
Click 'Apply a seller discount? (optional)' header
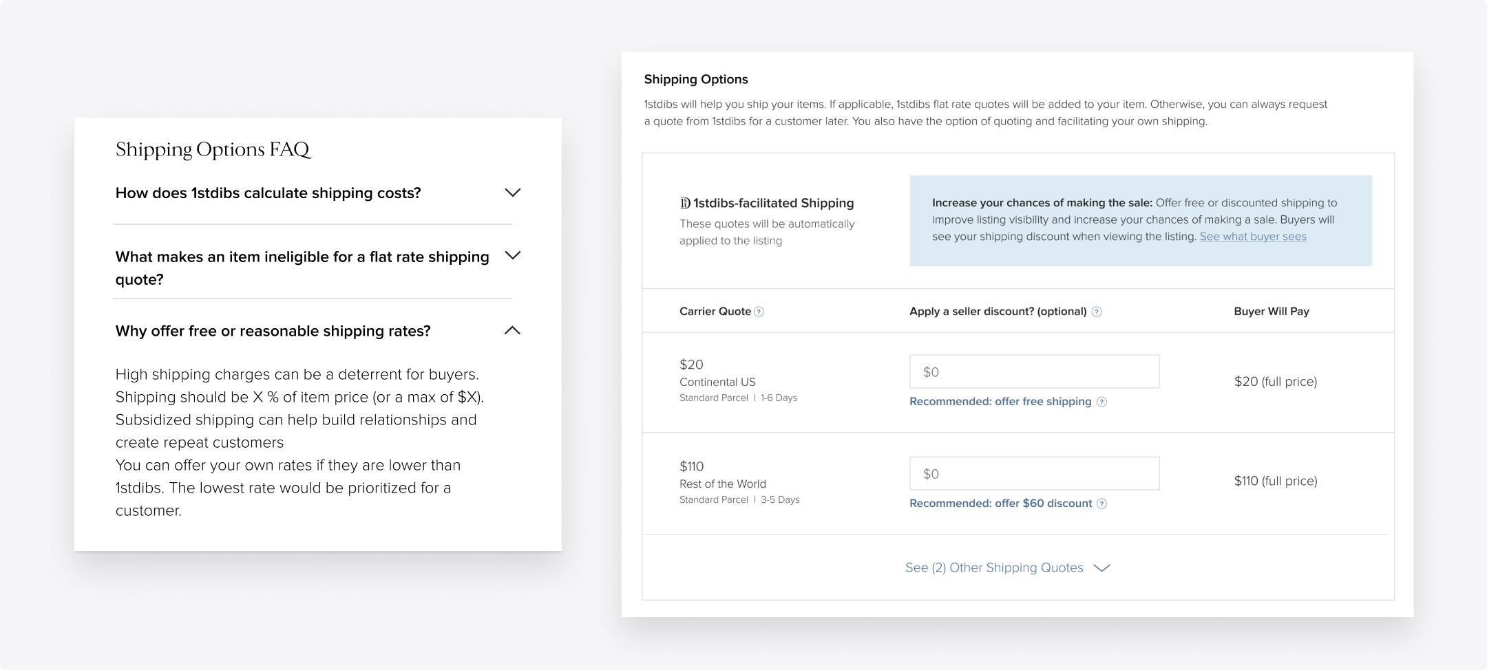tap(998, 312)
